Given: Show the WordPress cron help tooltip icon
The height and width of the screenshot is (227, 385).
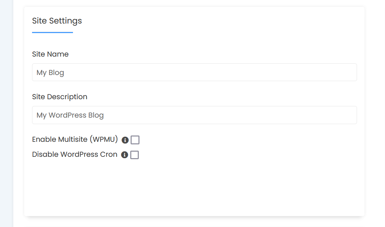Looking at the screenshot, I should [124, 155].
